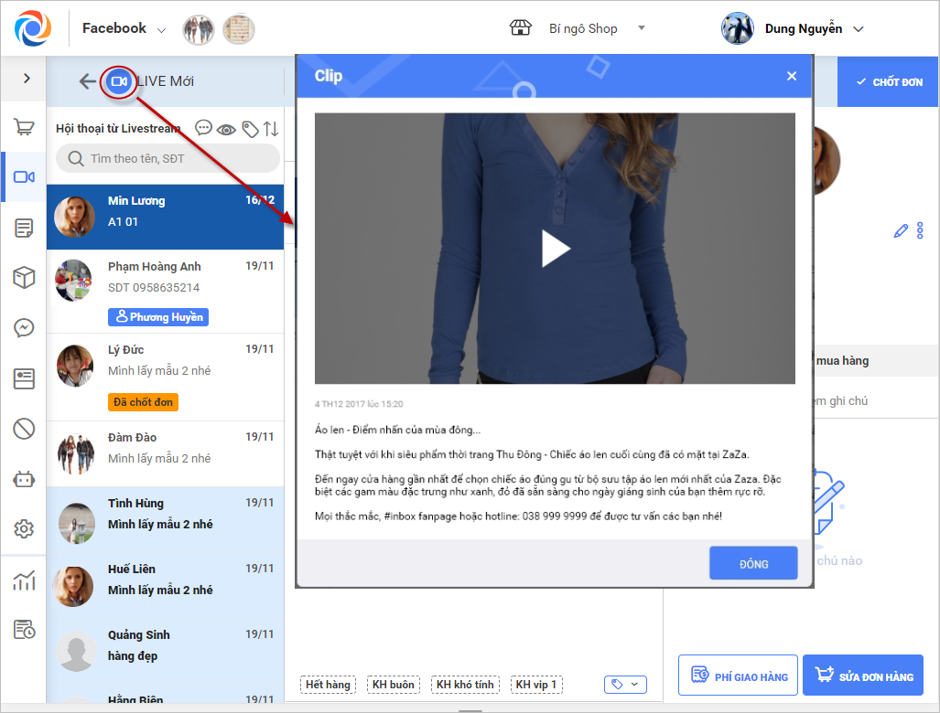This screenshot has height=713, width=940.
Task: Open the shopping cart sidebar icon
Action: 24,127
